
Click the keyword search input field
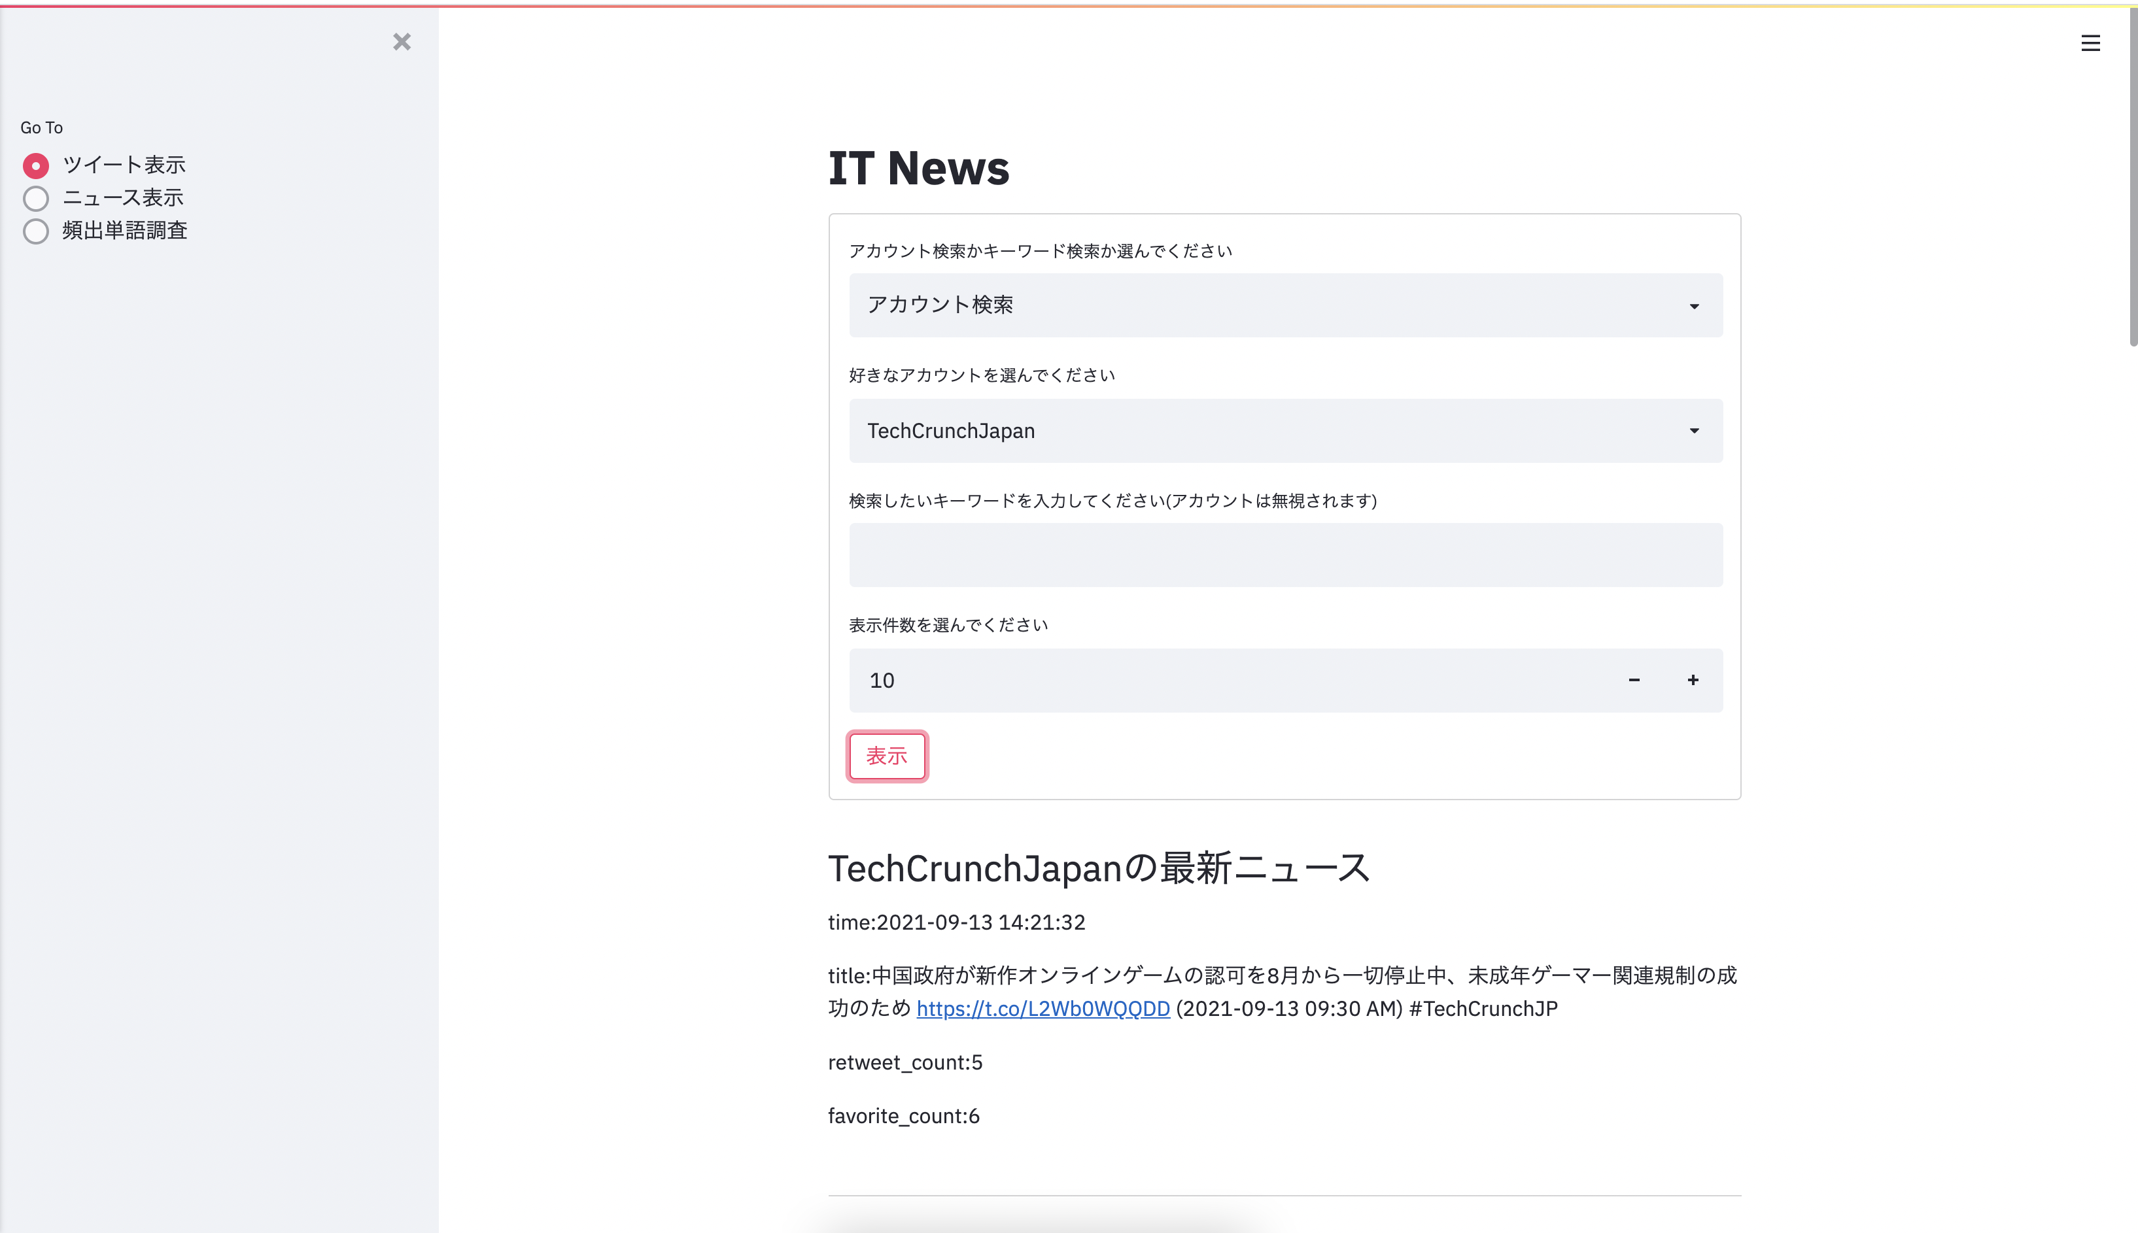[x=1285, y=554]
